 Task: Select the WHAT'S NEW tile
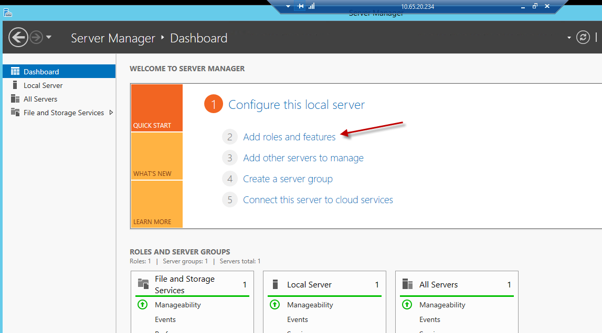[x=156, y=156]
